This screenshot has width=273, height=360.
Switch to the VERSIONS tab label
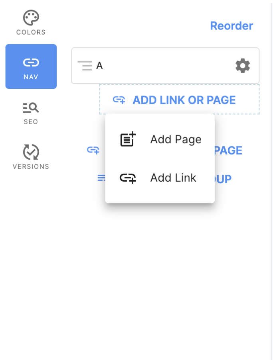pos(31,166)
